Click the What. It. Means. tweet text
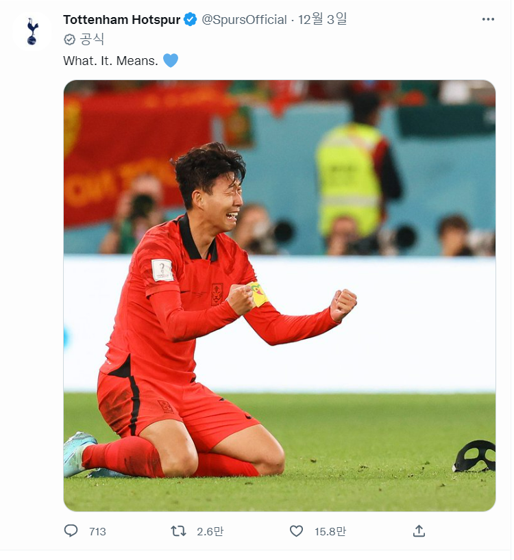Image resolution: width=514 pixels, height=560 pixels. click(x=110, y=61)
